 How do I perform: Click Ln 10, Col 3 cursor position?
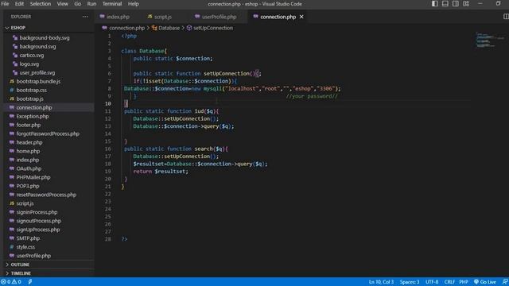point(381,282)
